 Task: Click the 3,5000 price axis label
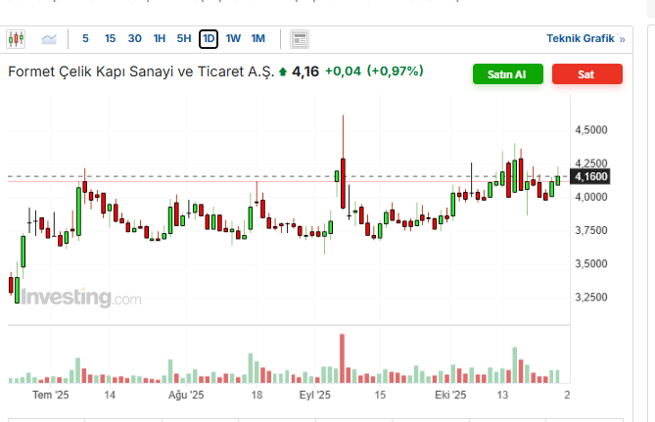point(591,263)
